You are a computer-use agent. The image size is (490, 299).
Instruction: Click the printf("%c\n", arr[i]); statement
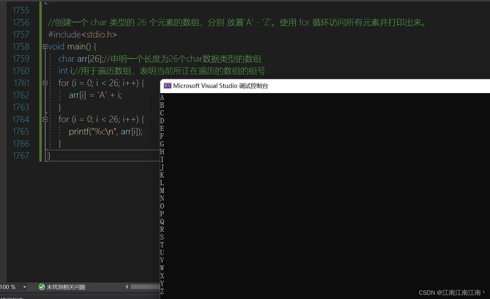click(x=106, y=132)
